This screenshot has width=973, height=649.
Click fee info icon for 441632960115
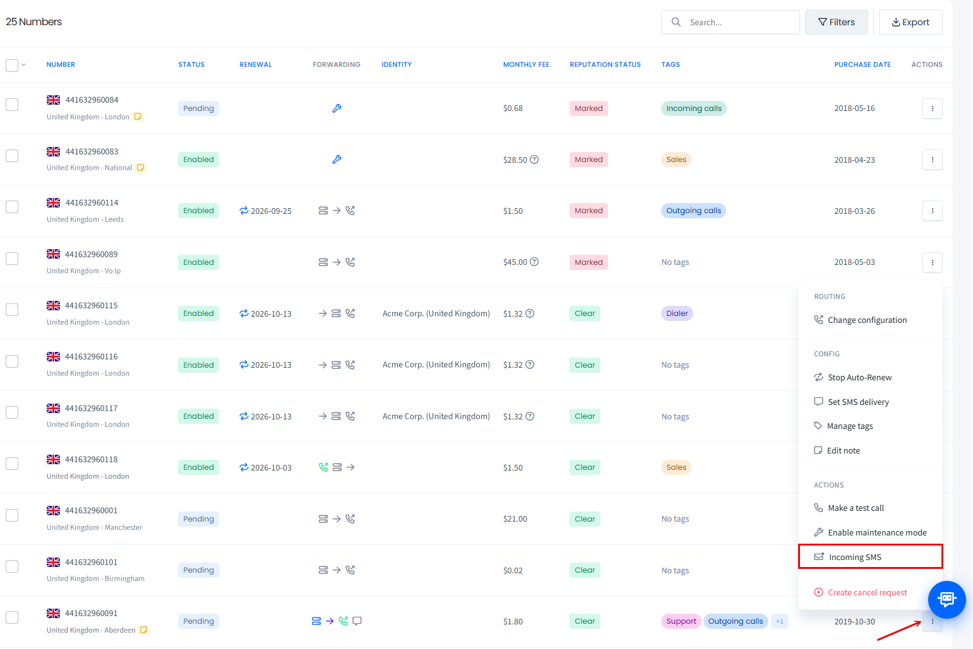pyautogui.click(x=530, y=313)
